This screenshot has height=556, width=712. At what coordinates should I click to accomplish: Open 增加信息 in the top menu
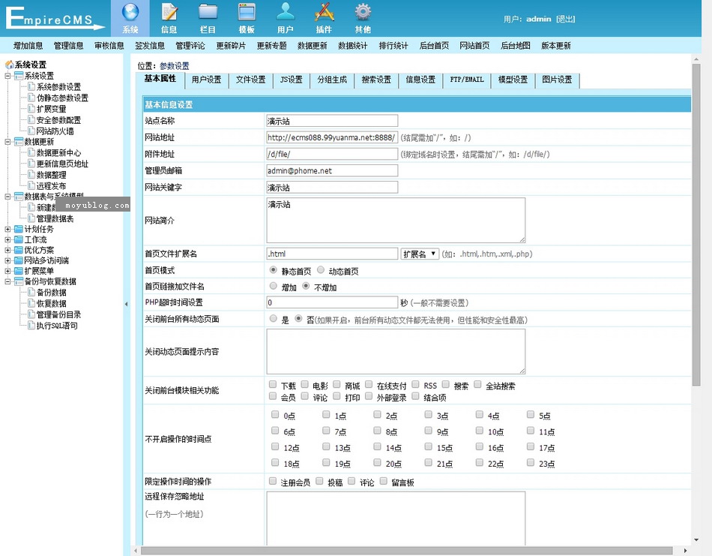pyautogui.click(x=28, y=46)
